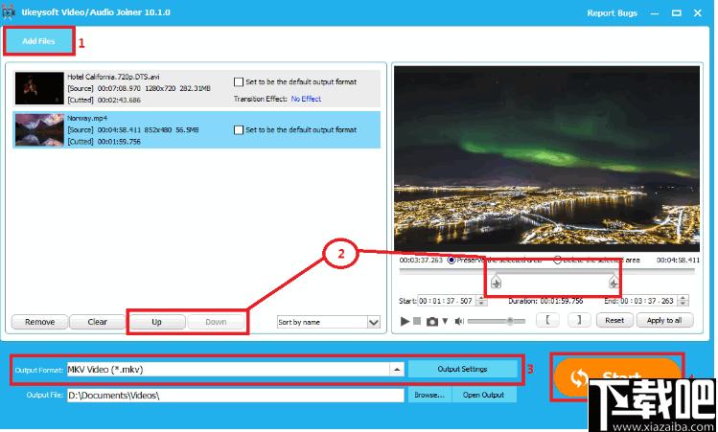
Task: Play the preview video
Action: pos(405,321)
